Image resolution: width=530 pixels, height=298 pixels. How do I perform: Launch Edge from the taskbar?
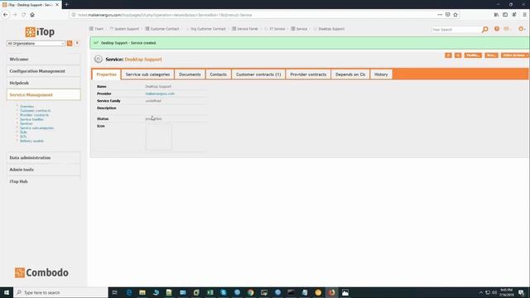(x=129, y=292)
